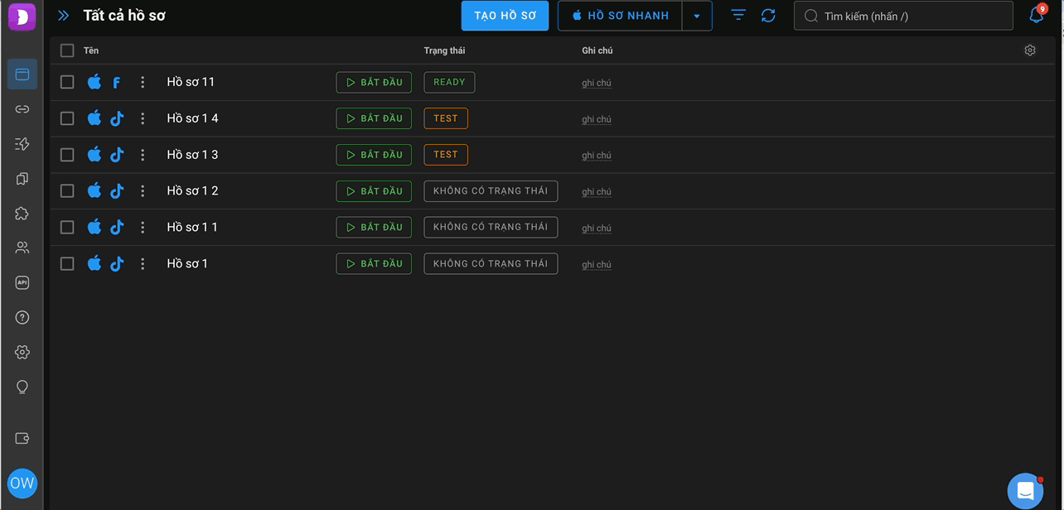Select the checkbox for Hồ sơ 1 2
1064x510 pixels.
(67, 190)
